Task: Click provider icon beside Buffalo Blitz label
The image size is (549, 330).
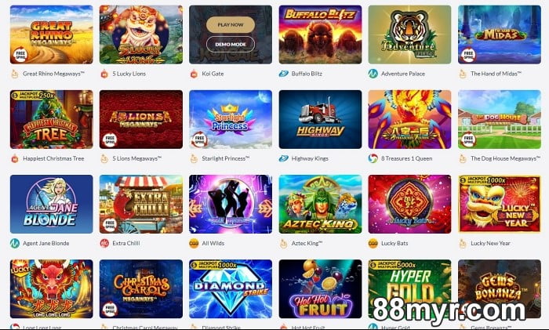Action: [x=284, y=74]
